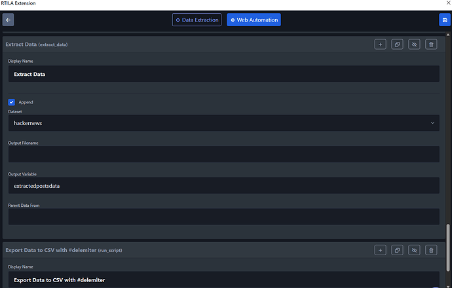The width and height of the screenshot is (452, 288).
Task: Click into the Parent Data From field
Action: (223, 217)
